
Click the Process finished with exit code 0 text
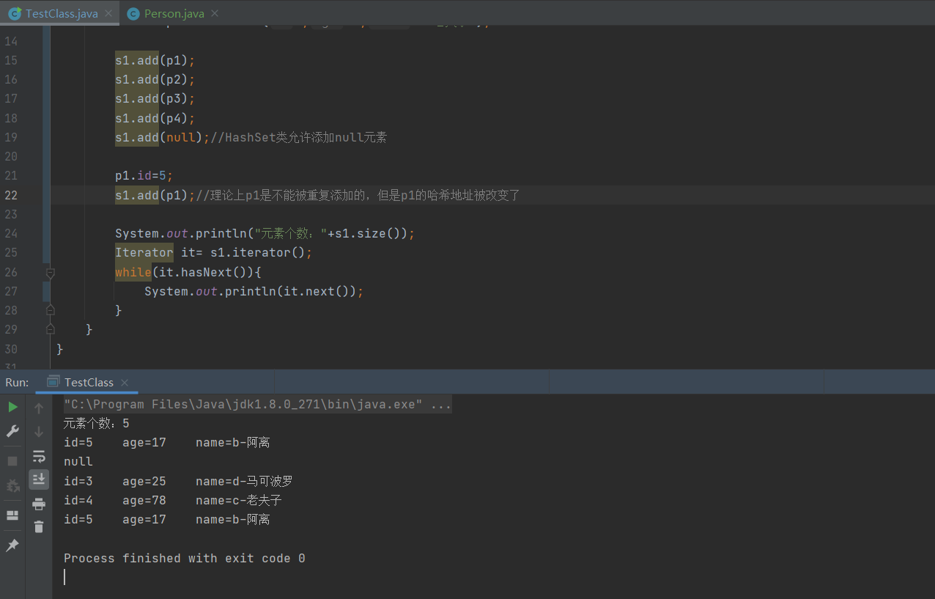185,558
